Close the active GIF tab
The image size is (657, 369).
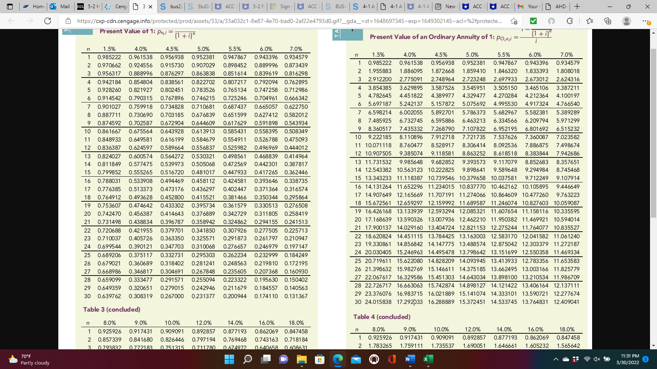click(x=150, y=7)
